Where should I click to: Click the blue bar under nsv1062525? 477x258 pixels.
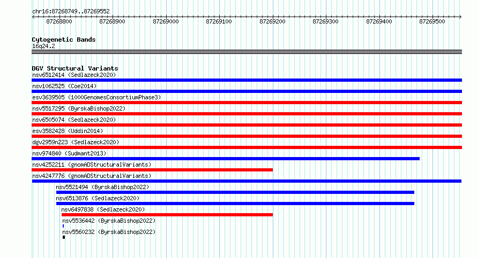pos(247,91)
